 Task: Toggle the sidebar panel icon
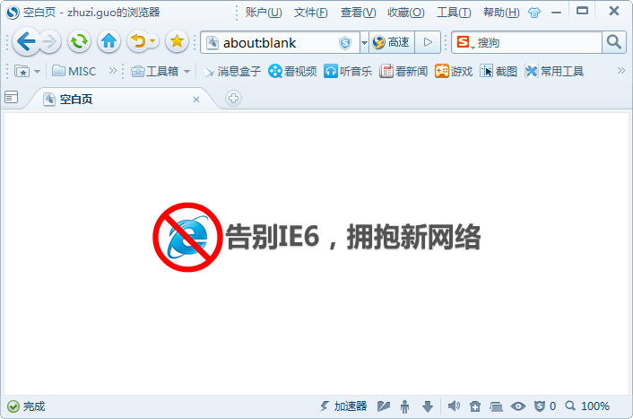[x=12, y=98]
